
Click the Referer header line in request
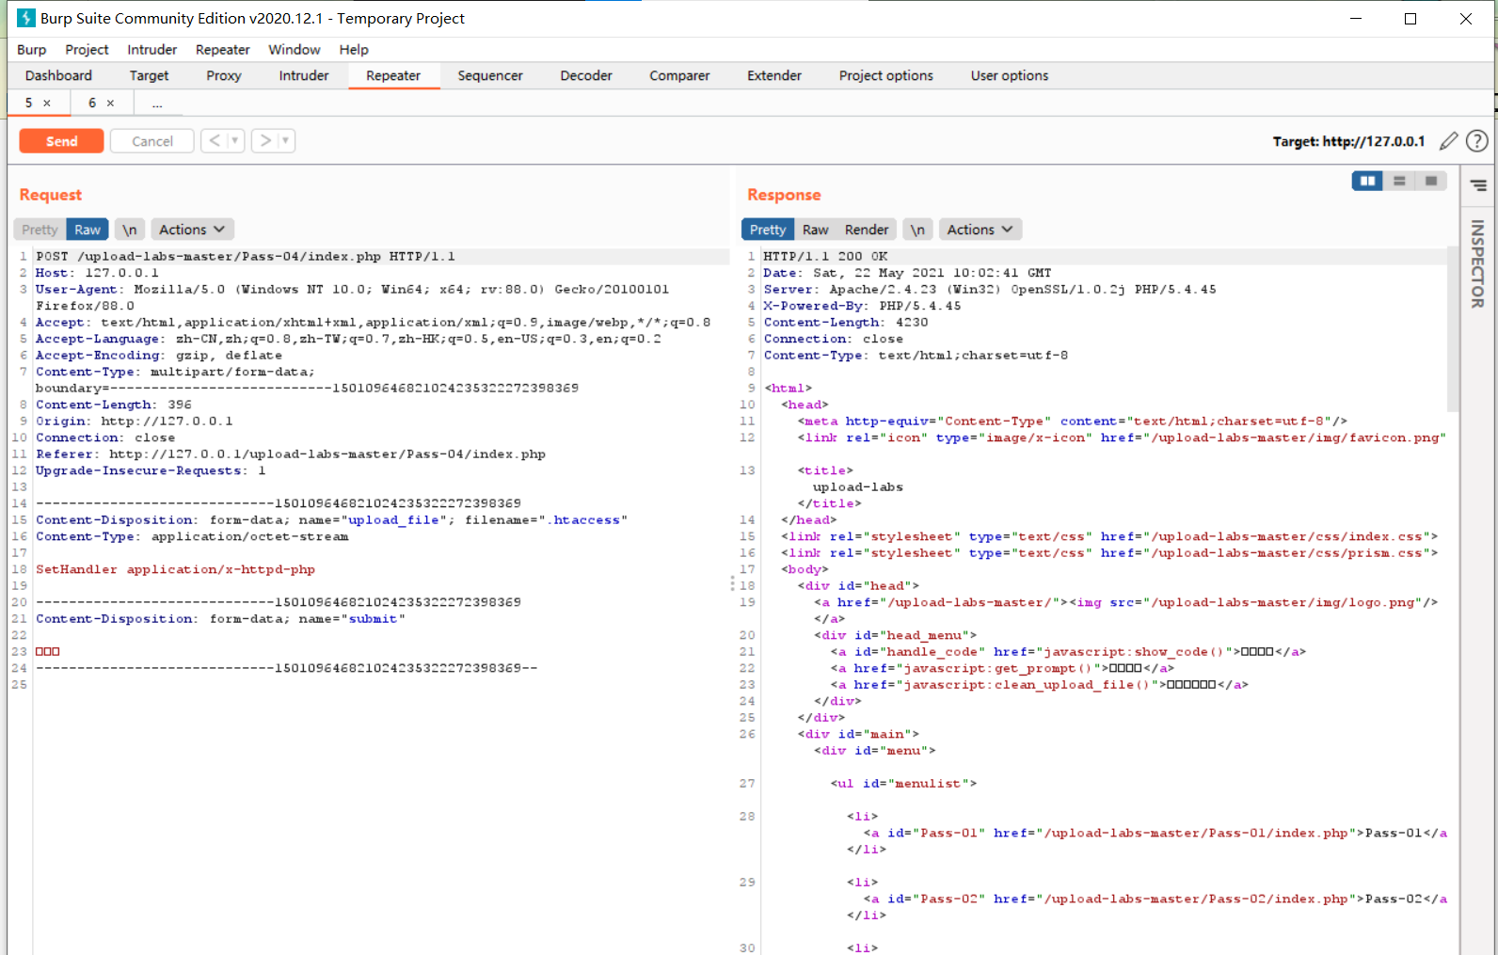[x=291, y=454]
